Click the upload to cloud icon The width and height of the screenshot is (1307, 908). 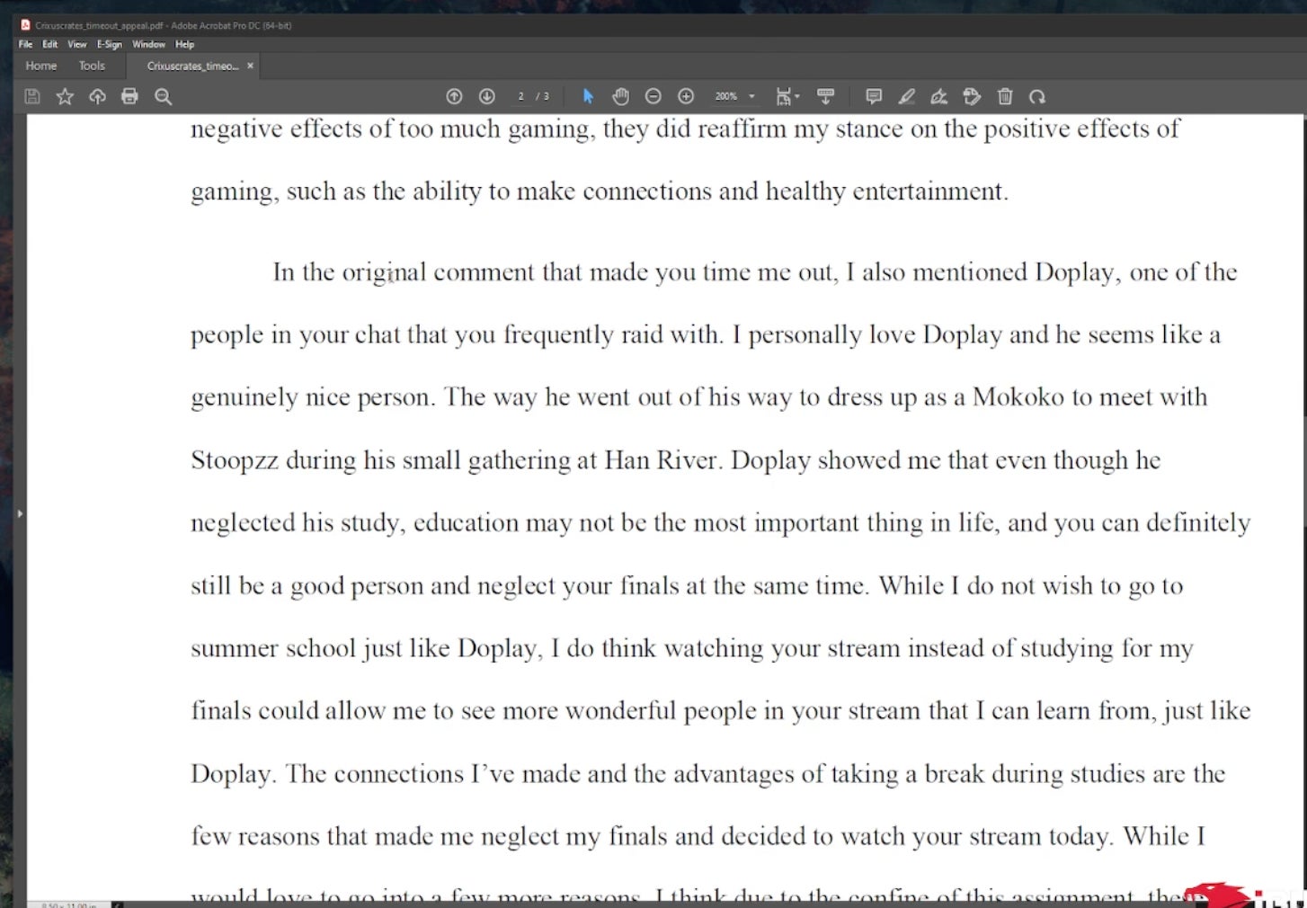point(97,96)
